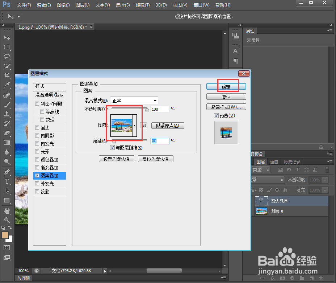Click the 海边风景 text layer

(279, 201)
